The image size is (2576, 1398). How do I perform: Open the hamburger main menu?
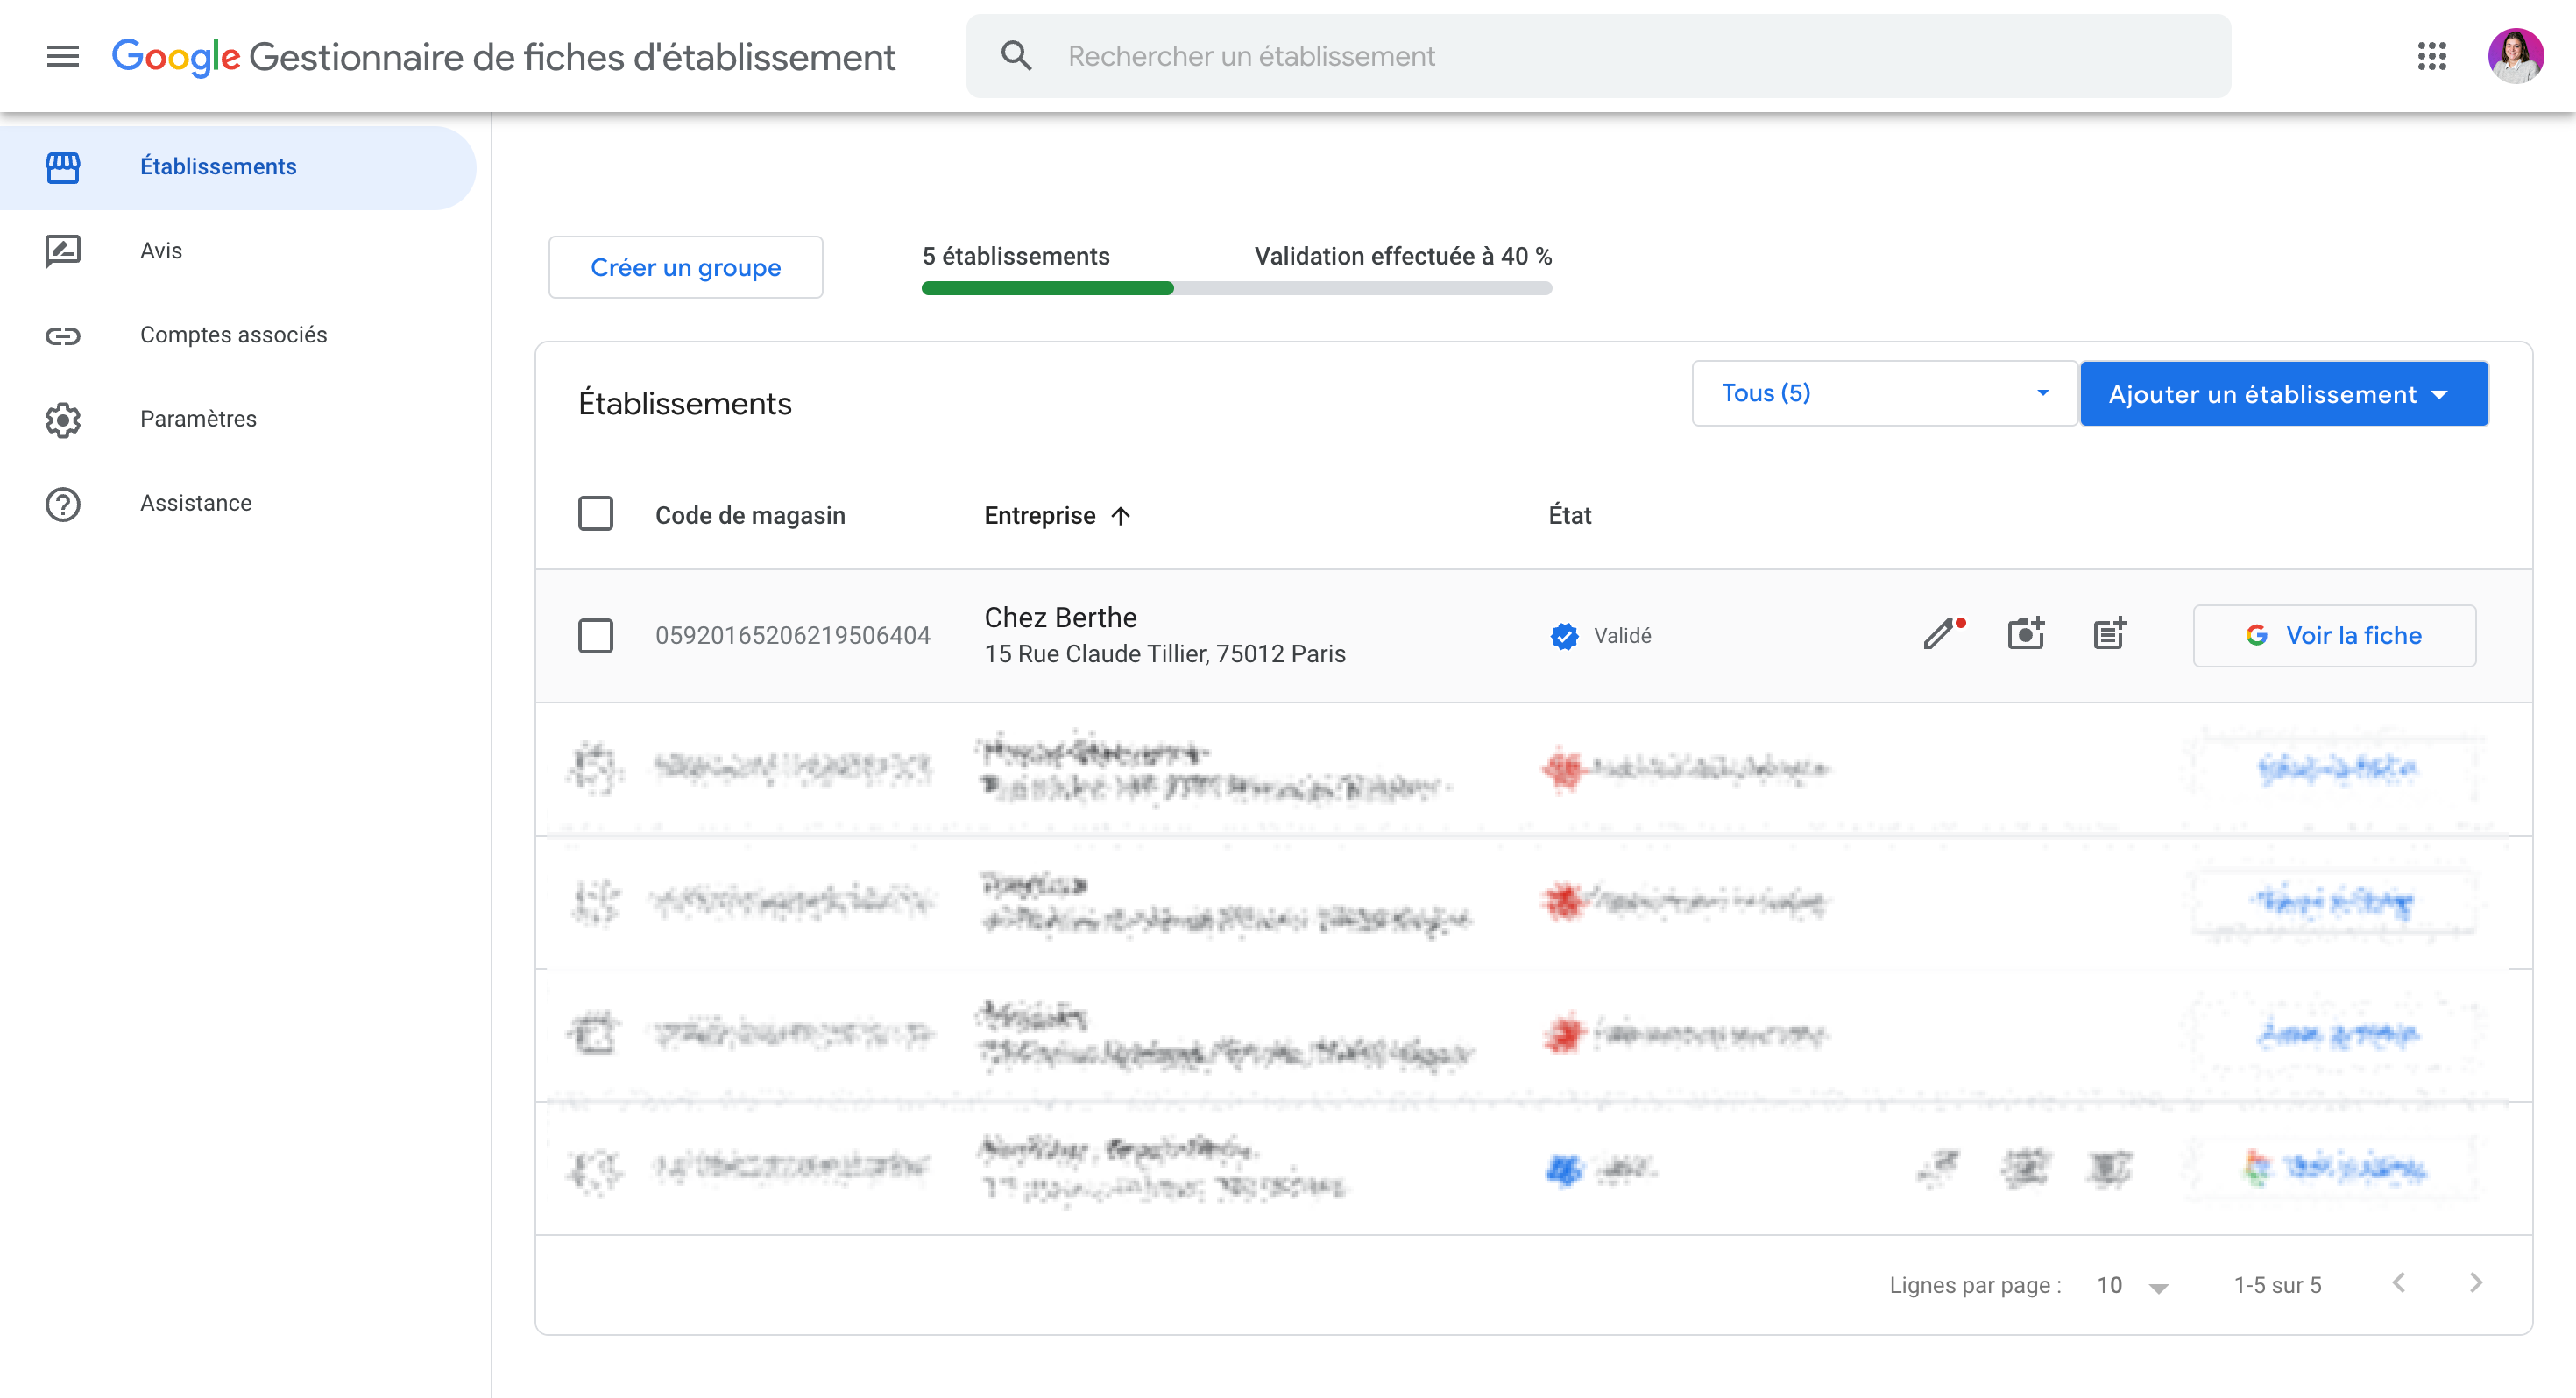click(62, 56)
